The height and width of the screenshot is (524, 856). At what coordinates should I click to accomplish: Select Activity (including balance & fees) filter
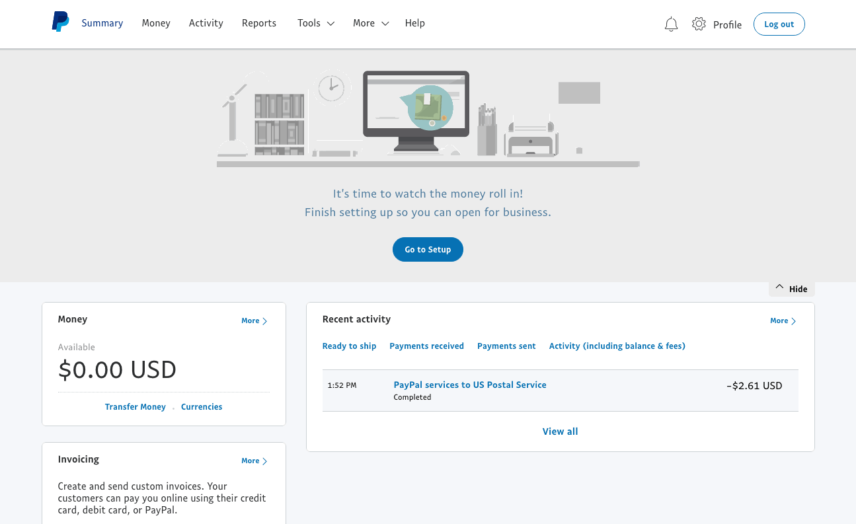[x=617, y=346]
